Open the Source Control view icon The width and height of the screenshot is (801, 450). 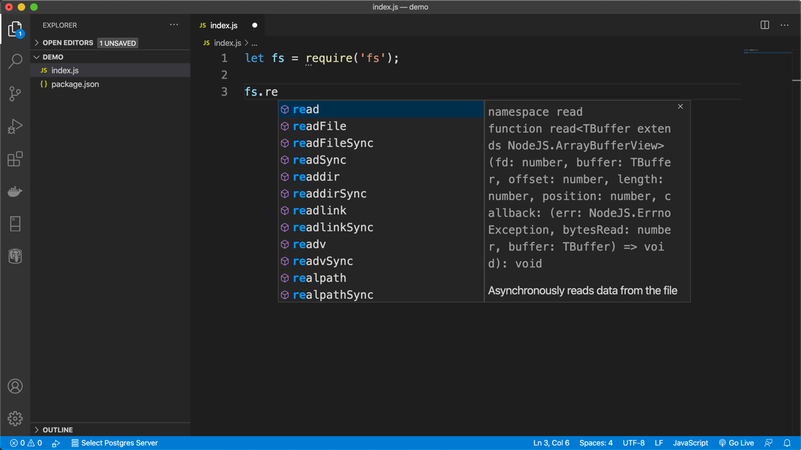[x=15, y=94]
